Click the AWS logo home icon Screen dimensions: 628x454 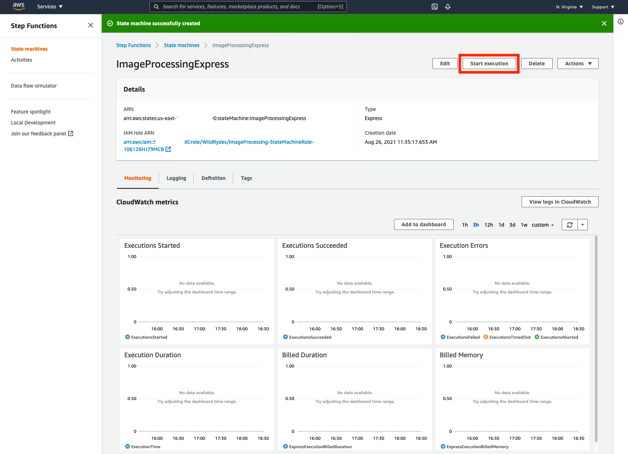[19, 6]
